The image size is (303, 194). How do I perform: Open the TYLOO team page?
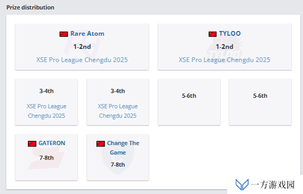(x=230, y=34)
